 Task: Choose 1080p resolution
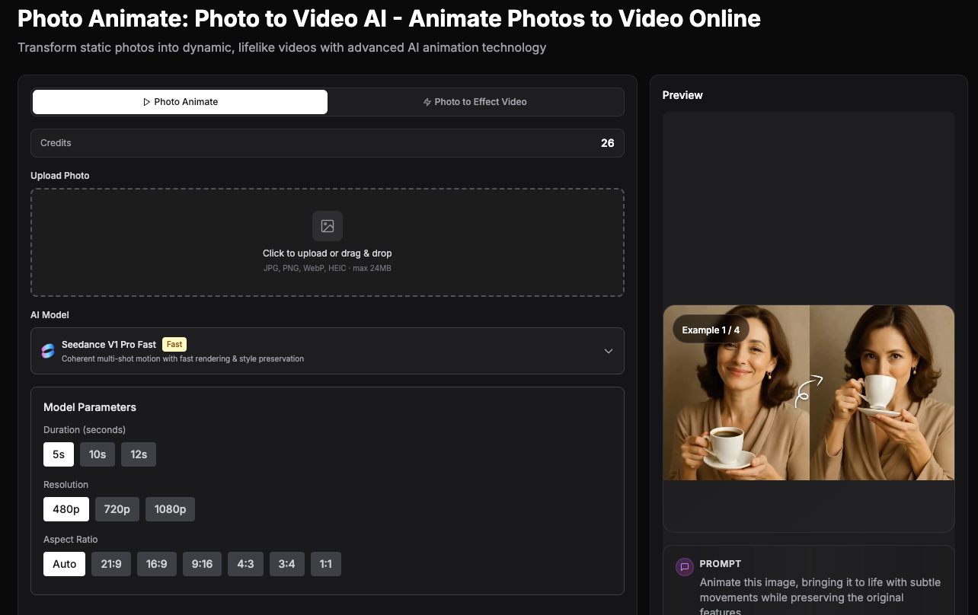[x=170, y=508]
